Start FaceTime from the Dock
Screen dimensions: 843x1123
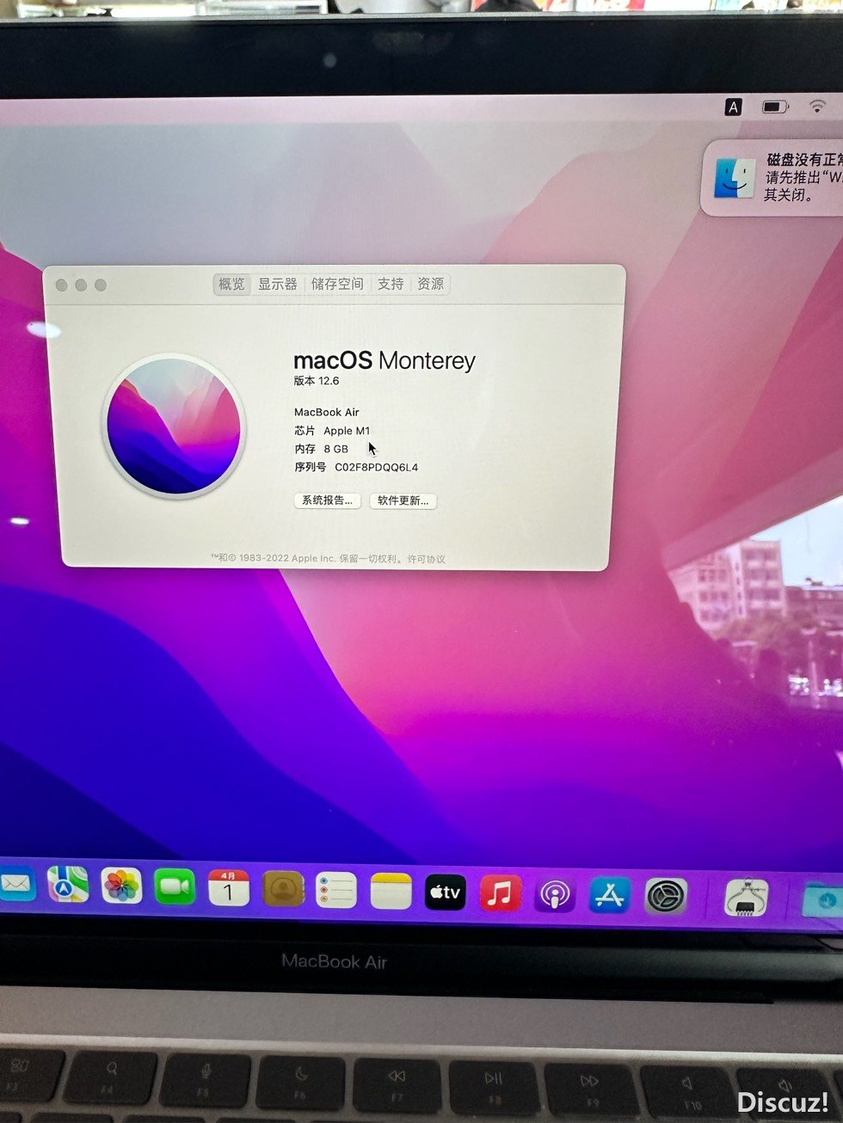175,887
